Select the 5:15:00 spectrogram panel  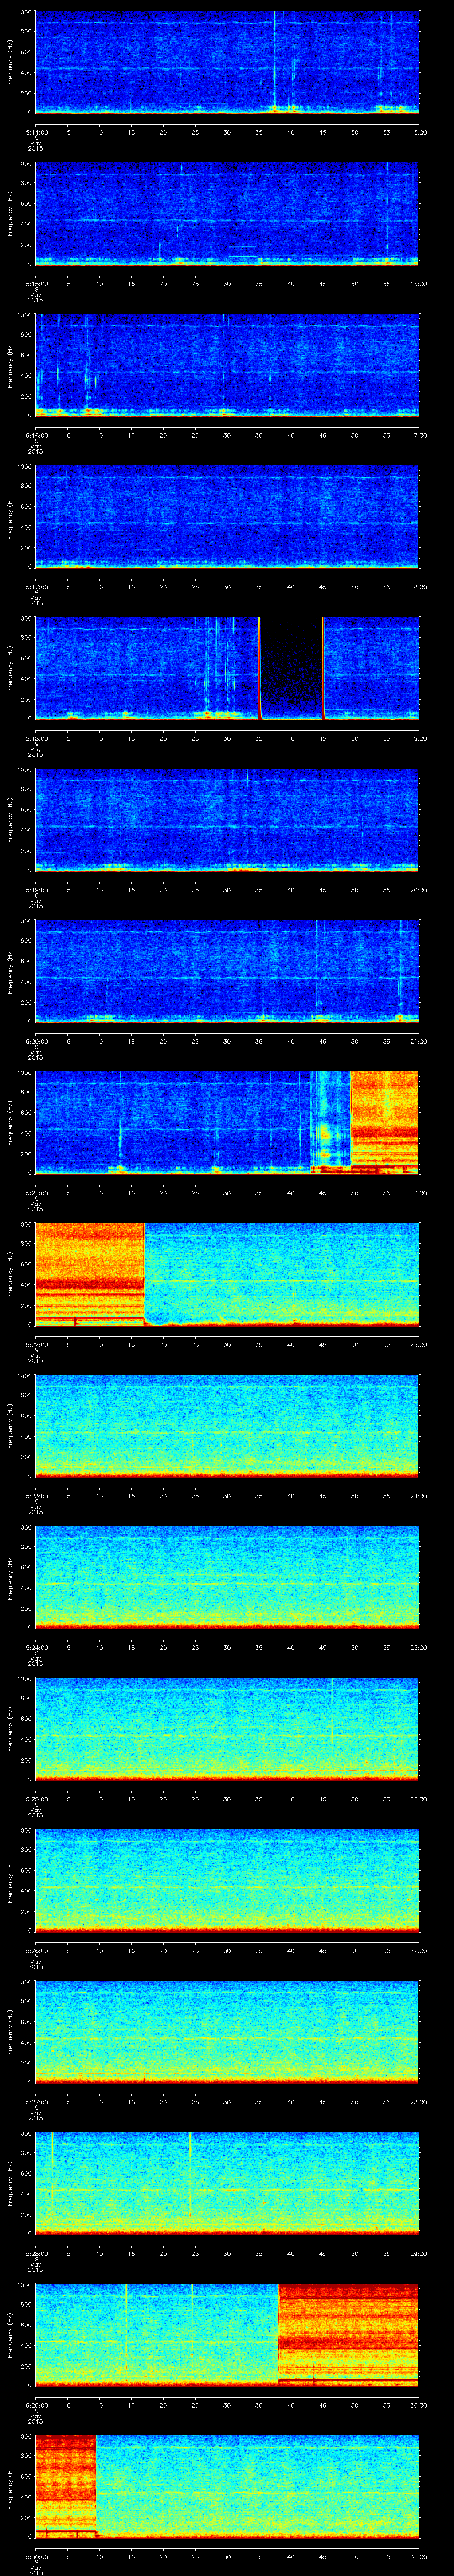[x=227, y=213]
